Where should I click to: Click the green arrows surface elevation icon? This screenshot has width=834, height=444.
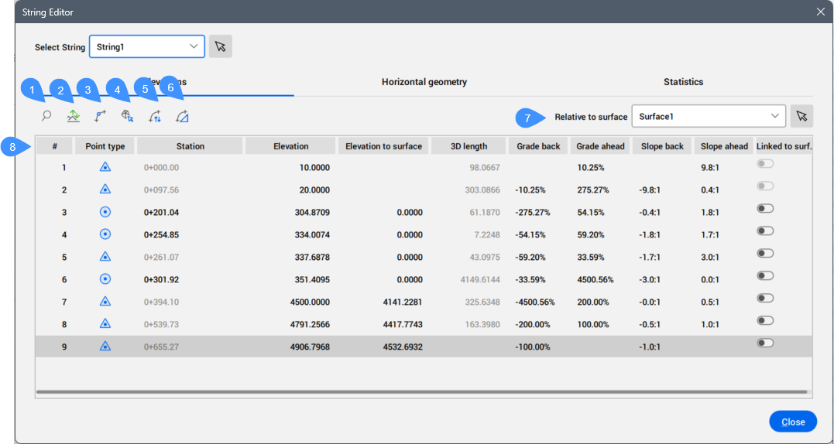pos(74,117)
